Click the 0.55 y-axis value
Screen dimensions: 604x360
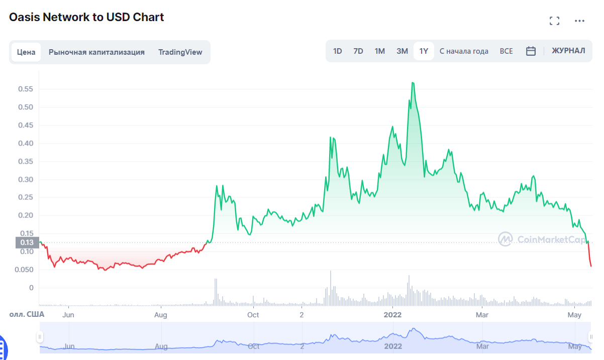pos(25,89)
